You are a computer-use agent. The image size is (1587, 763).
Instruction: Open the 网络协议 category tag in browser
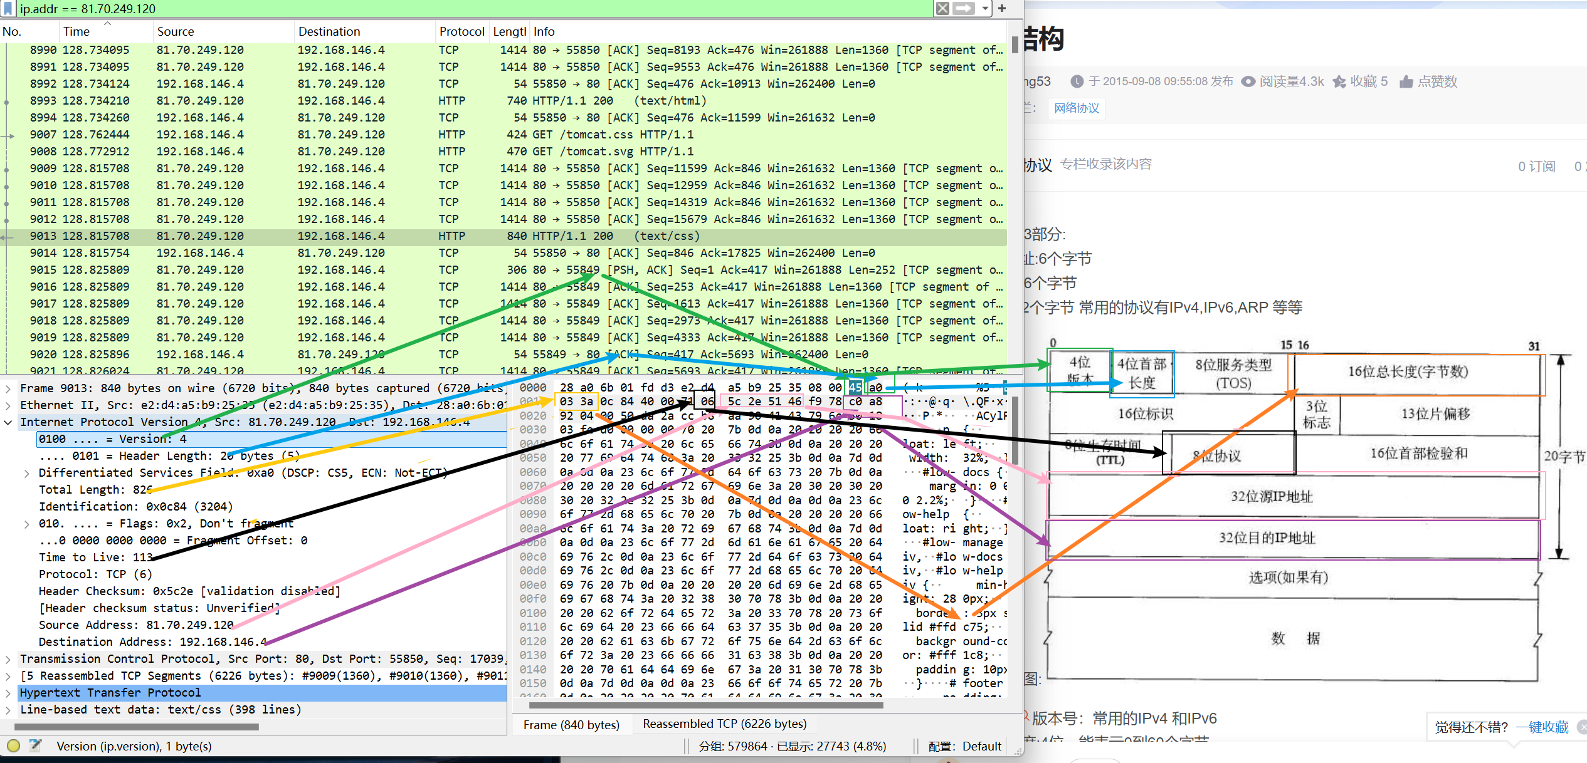(x=1077, y=108)
